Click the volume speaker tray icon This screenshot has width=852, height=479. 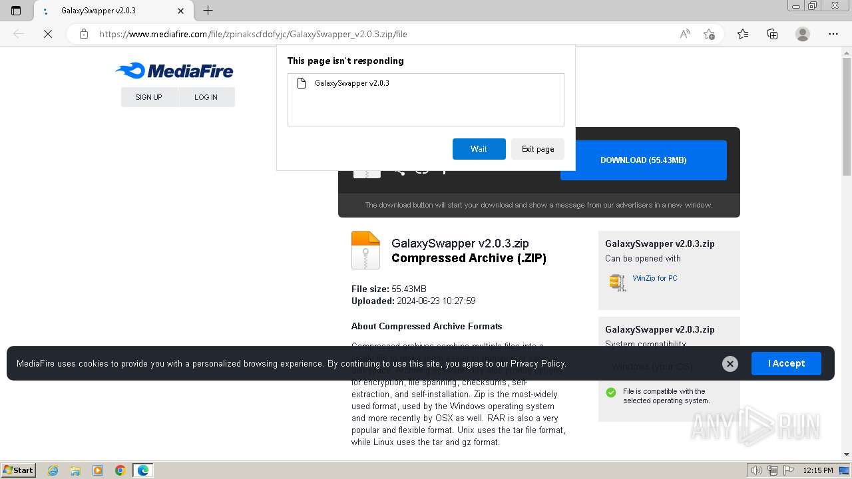756,470
